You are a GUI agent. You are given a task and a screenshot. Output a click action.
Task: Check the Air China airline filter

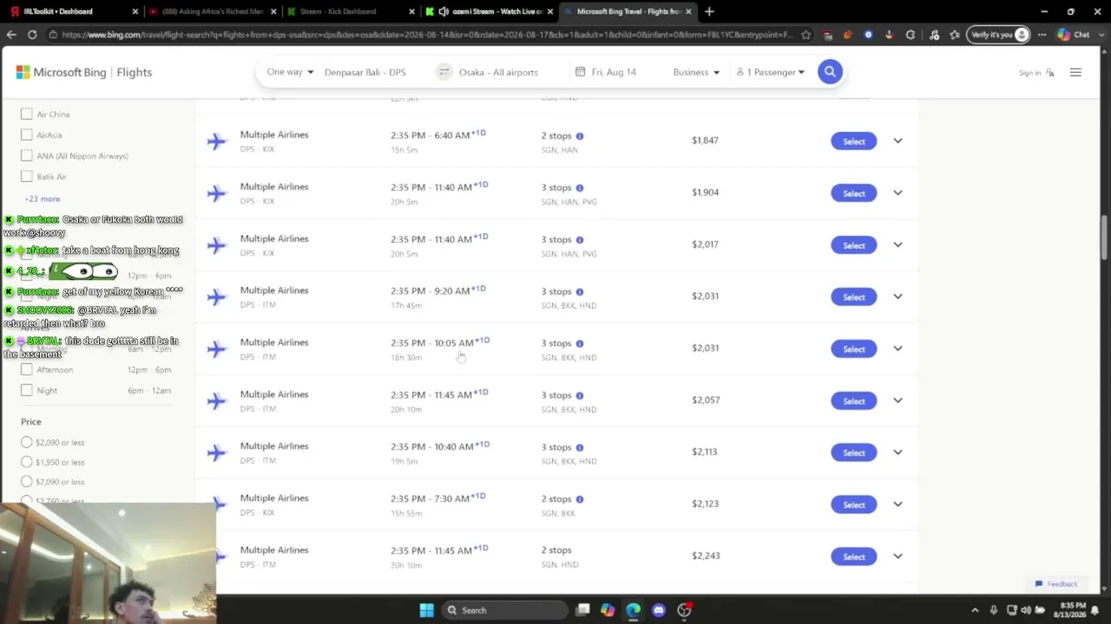pyautogui.click(x=27, y=114)
